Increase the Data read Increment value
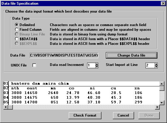Screen dimensions: 167x123 [97, 64]
